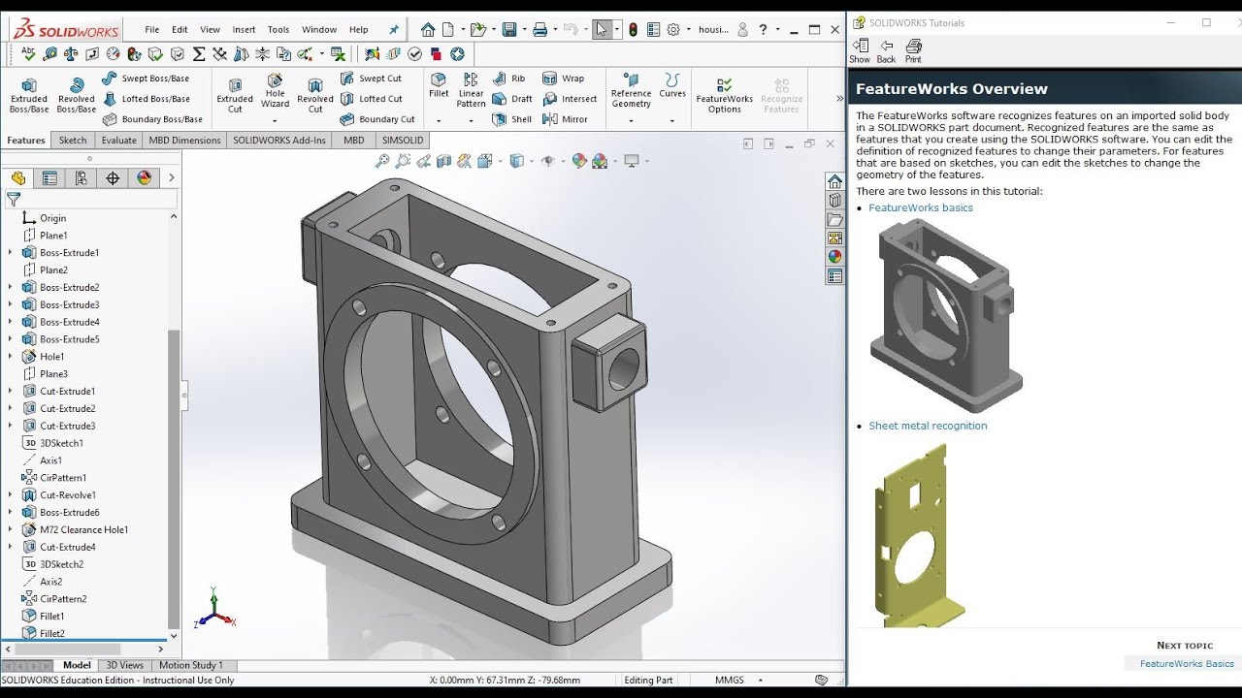1242x698 pixels.
Task: Click the Print icon in SolidWorks toolbar
Action: 540,30
